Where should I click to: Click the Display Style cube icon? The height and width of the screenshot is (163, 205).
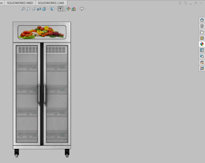52,9
